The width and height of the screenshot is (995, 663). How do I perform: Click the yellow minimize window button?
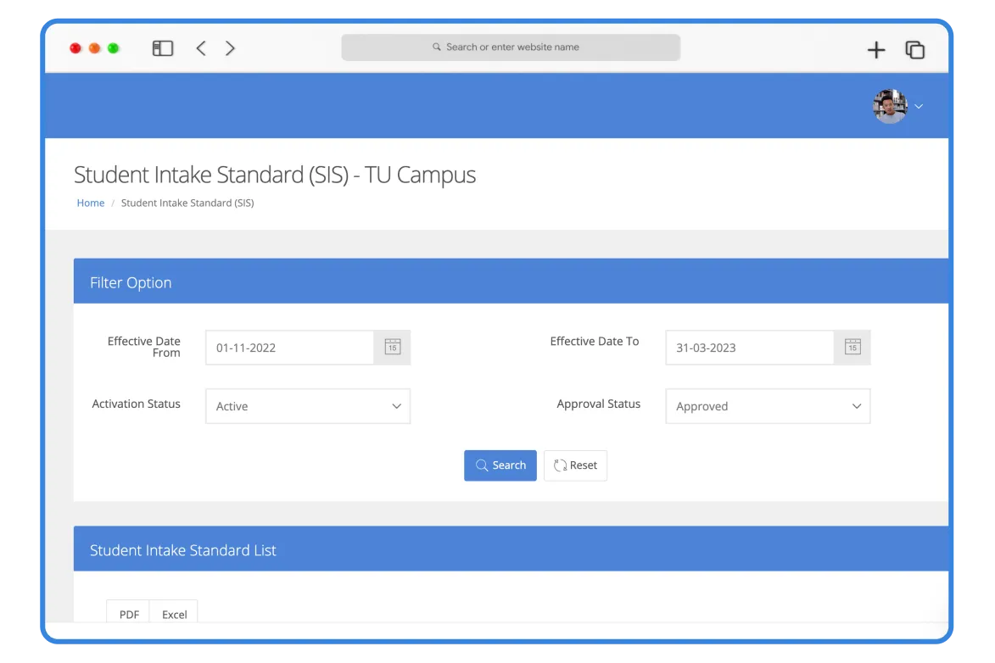point(94,48)
